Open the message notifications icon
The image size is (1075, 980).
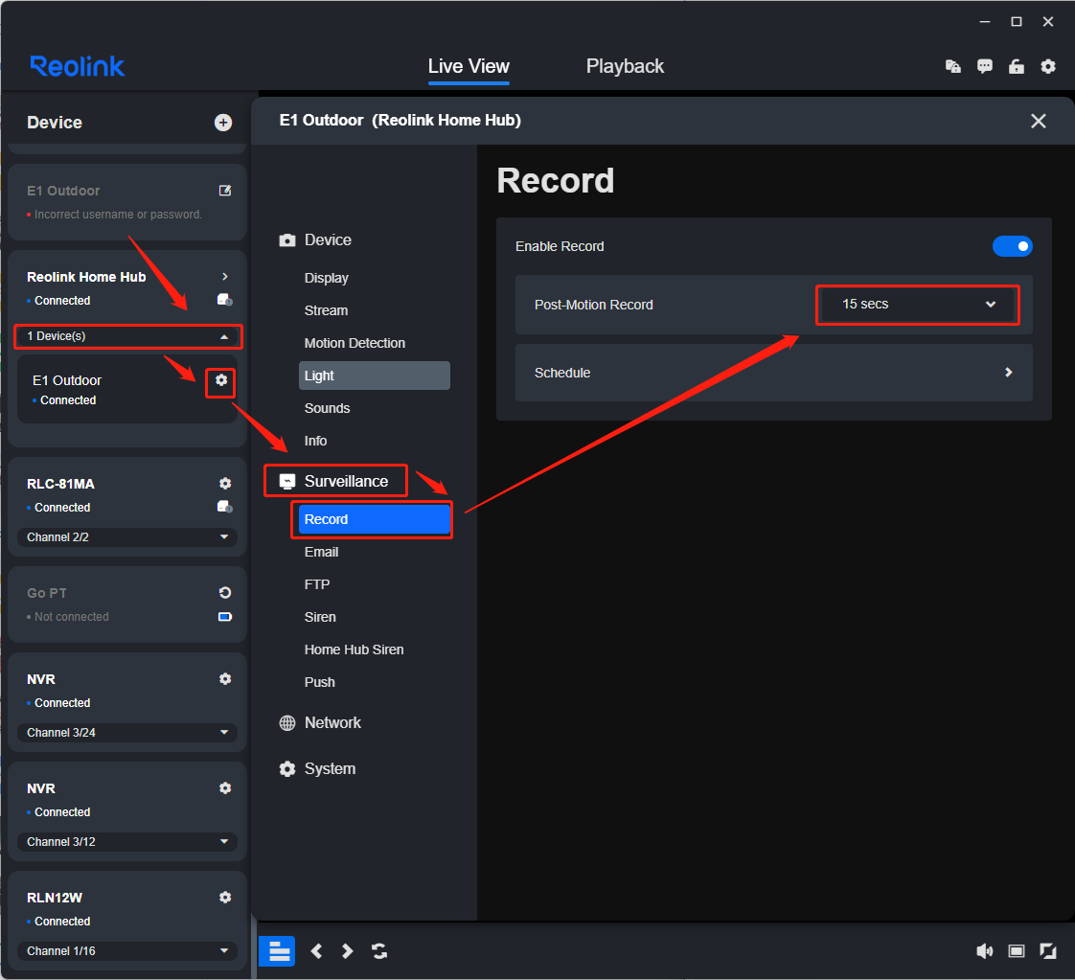(985, 66)
